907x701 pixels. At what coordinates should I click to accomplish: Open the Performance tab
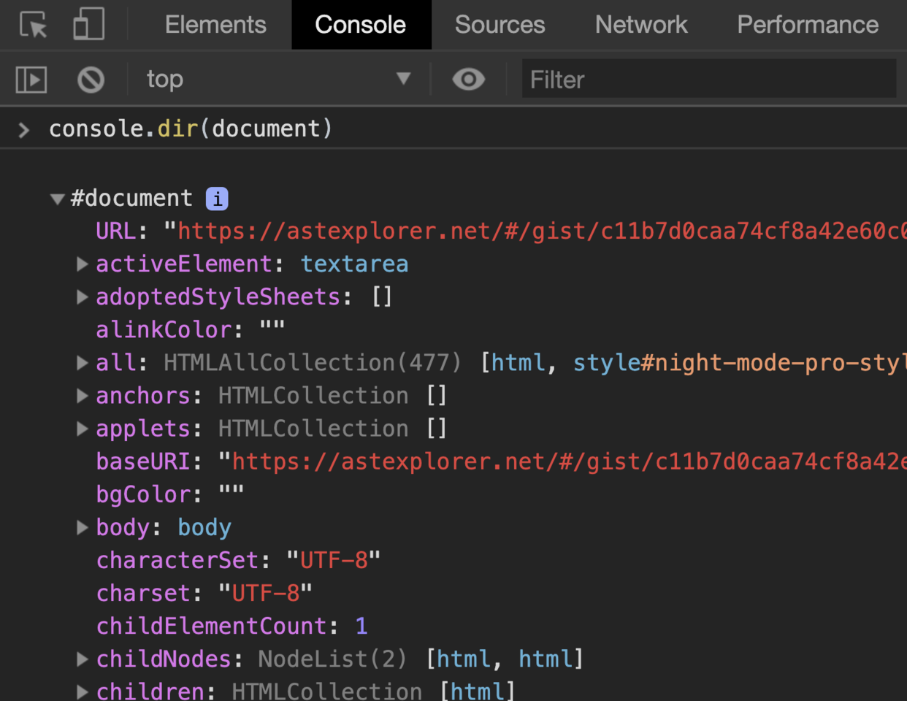pos(808,24)
